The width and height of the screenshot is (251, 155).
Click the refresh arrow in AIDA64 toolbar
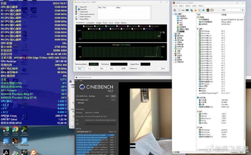point(175,10)
